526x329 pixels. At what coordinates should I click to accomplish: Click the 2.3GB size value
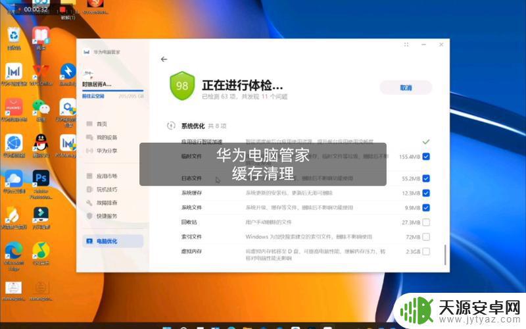click(x=413, y=251)
